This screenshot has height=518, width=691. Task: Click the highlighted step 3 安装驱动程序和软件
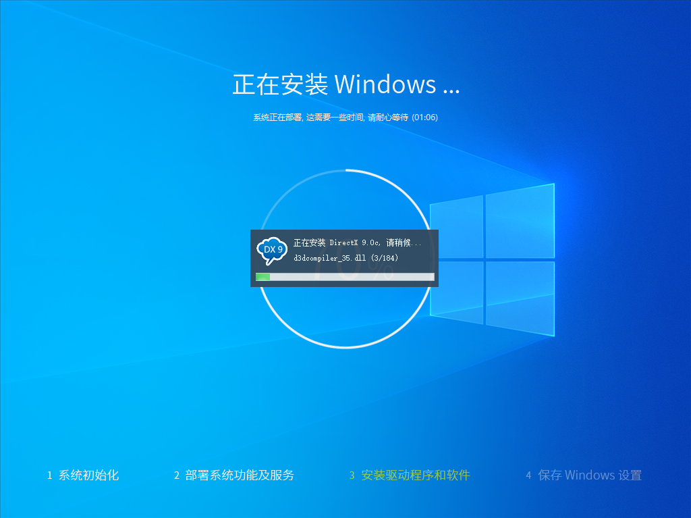point(410,475)
